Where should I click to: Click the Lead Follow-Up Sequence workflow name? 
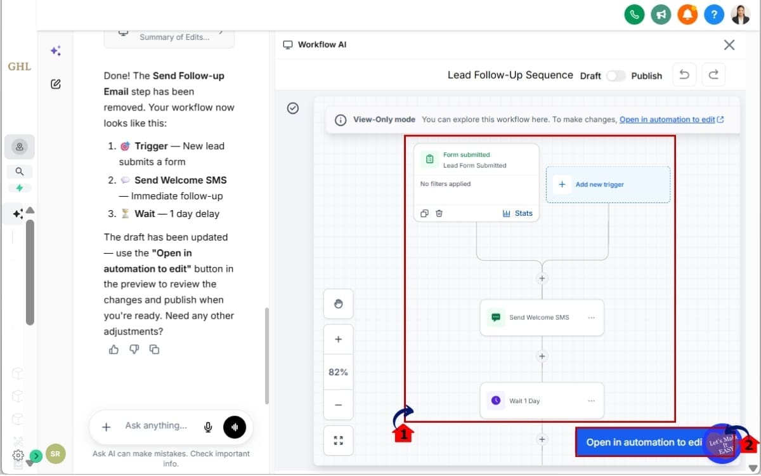pyautogui.click(x=511, y=75)
